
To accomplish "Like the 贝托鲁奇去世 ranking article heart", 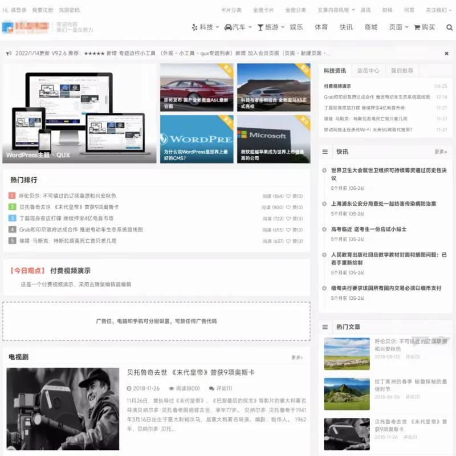I will 288,207.
